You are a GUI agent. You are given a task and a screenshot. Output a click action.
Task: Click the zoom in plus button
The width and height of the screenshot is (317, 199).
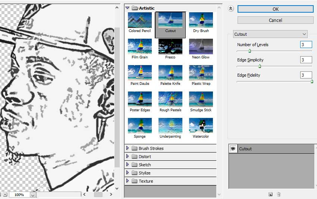click(x=5, y=195)
